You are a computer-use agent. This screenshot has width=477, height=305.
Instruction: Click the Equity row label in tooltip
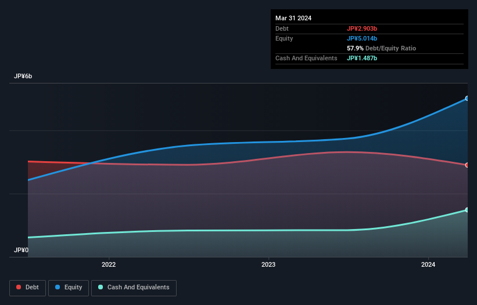pos(284,38)
